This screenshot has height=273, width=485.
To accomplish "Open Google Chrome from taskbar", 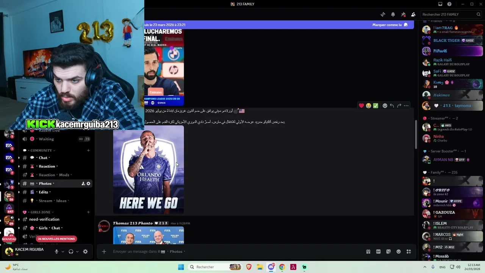I will click(x=282, y=267).
